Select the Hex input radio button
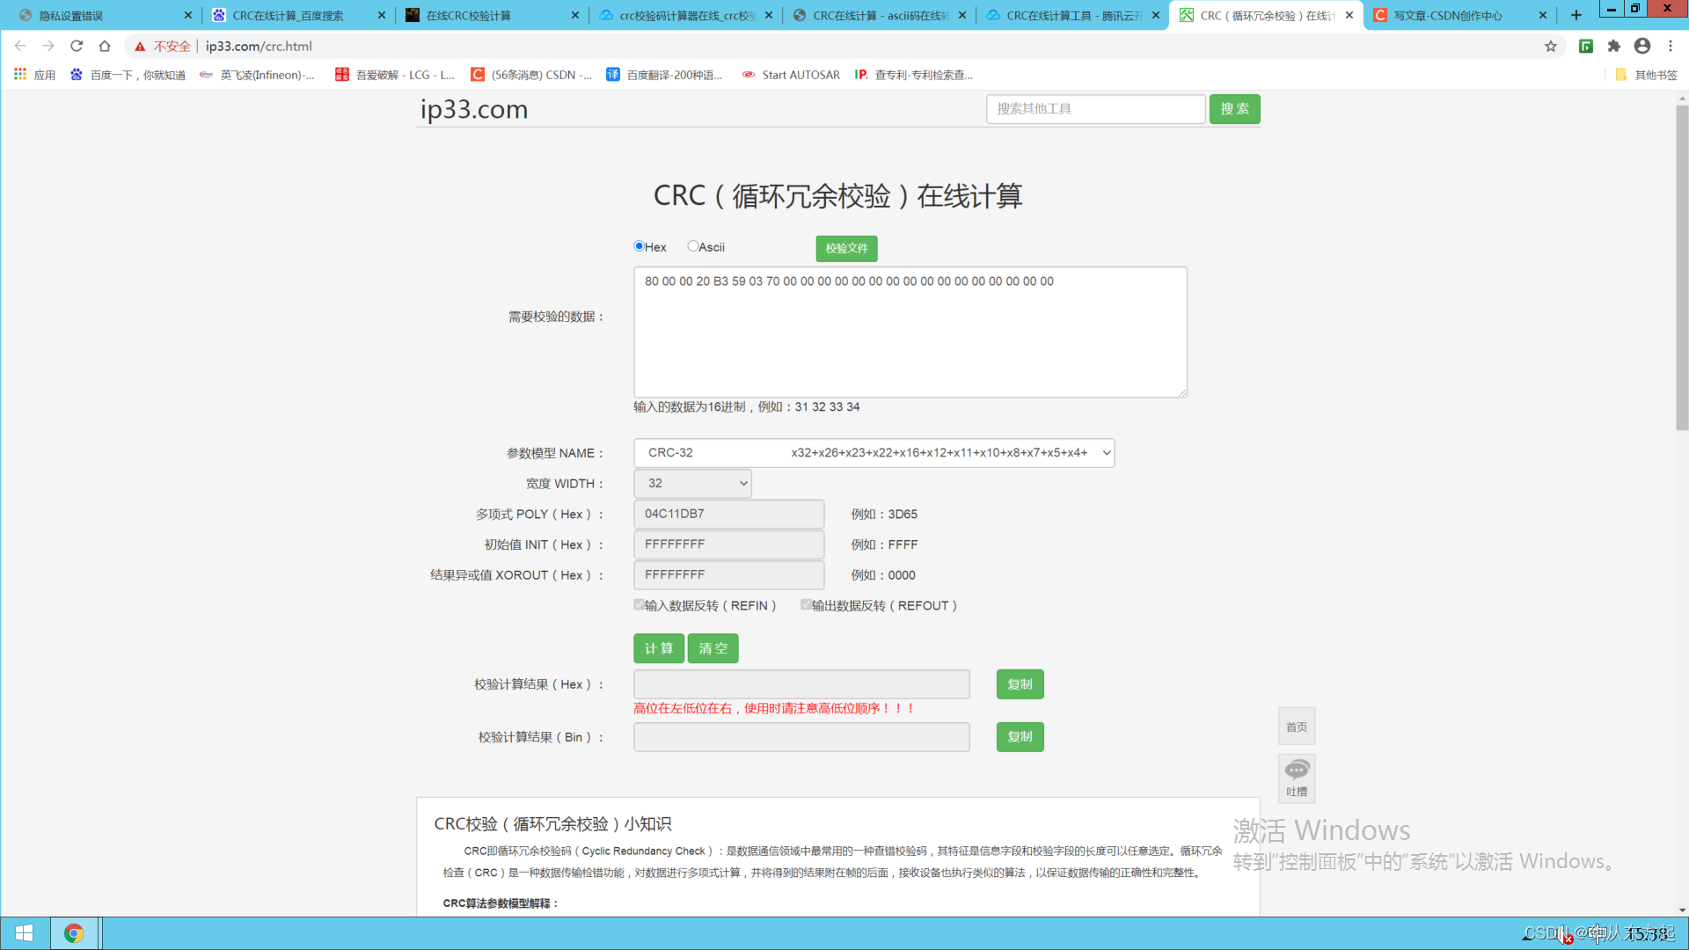This screenshot has width=1689, height=950. pos(640,246)
